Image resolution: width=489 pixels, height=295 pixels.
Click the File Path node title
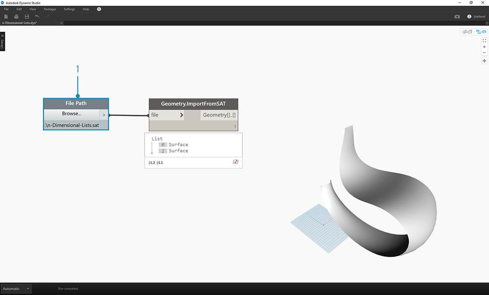pyautogui.click(x=76, y=103)
